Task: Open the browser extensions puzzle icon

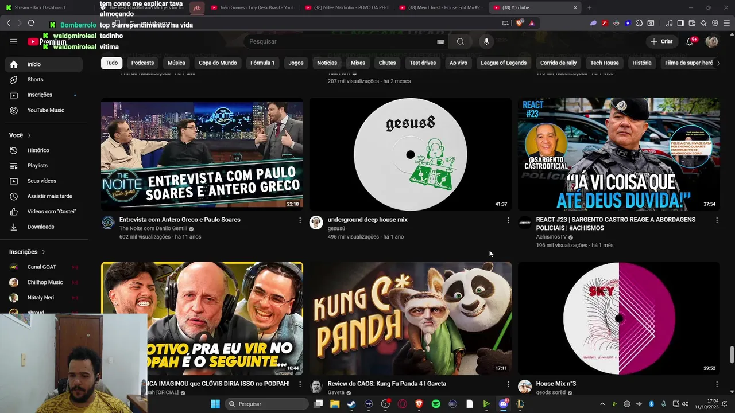Action: pyautogui.click(x=639, y=23)
